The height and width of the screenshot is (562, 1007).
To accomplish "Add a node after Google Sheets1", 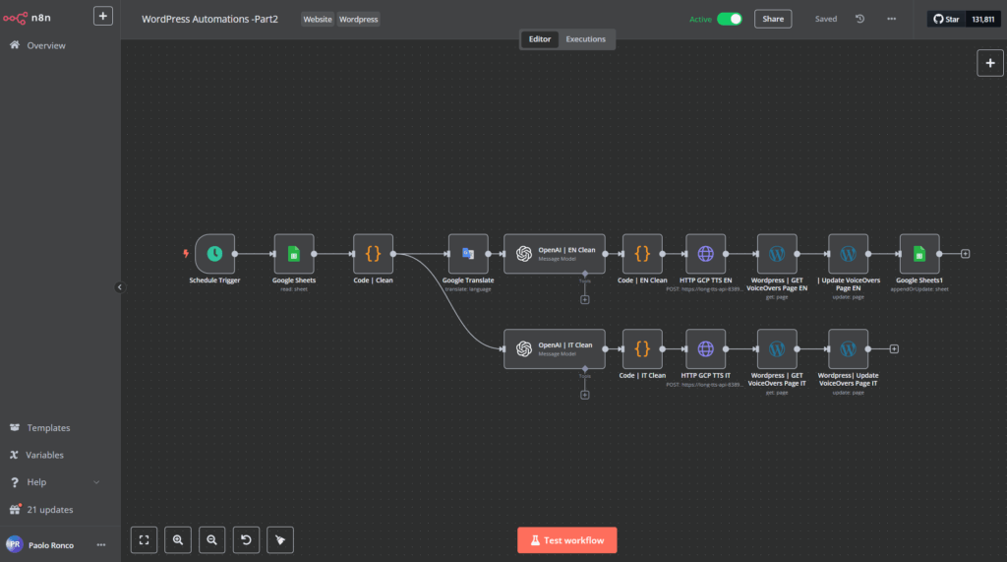I will point(965,253).
